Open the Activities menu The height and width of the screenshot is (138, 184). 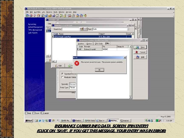point(37,12)
